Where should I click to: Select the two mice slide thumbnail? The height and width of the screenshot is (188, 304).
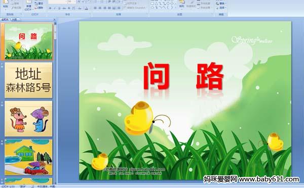[x=28, y=119]
